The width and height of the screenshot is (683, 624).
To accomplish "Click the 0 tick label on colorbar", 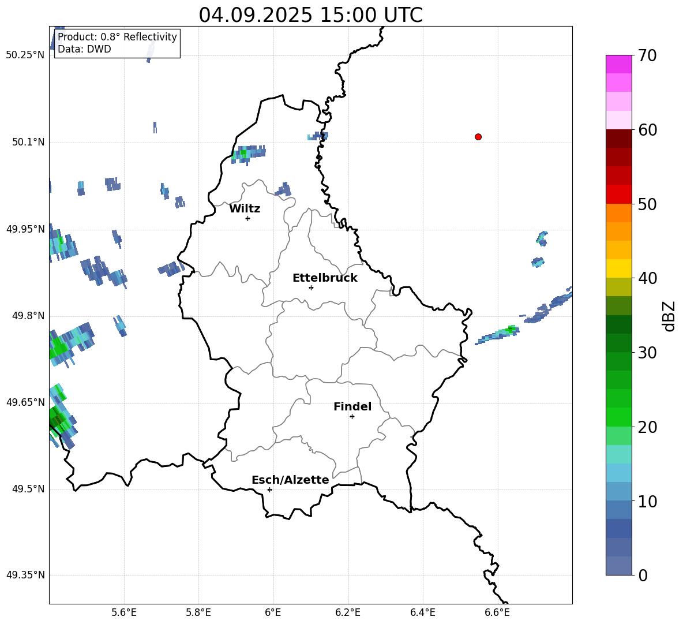I will [x=643, y=575].
